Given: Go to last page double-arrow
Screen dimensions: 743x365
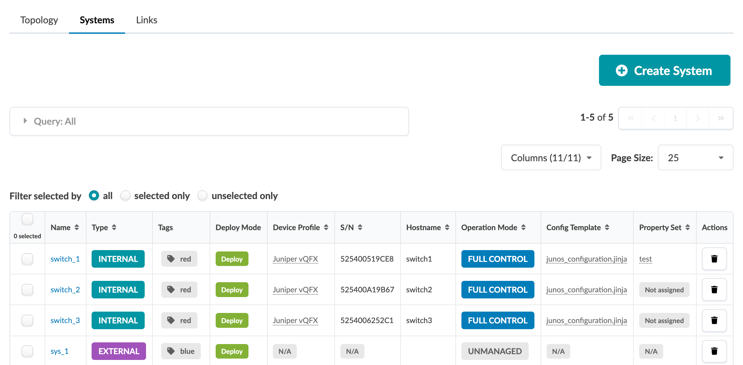Looking at the screenshot, I should click(721, 118).
